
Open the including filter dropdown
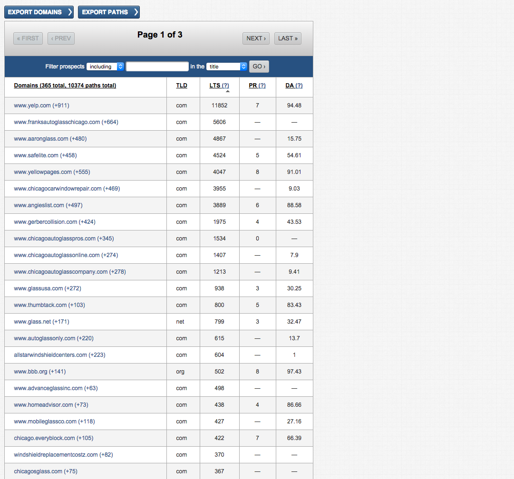(x=105, y=67)
